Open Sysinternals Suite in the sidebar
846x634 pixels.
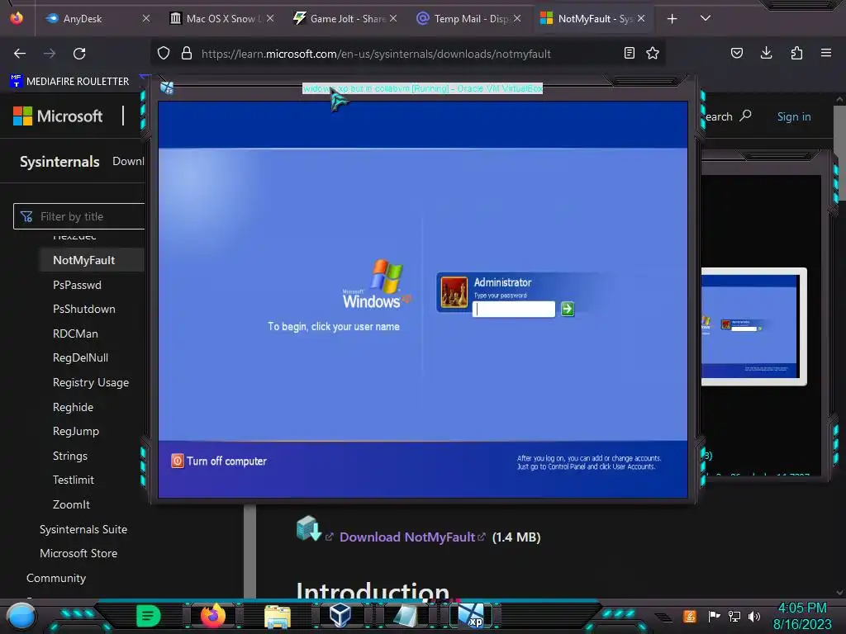(x=83, y=529)
